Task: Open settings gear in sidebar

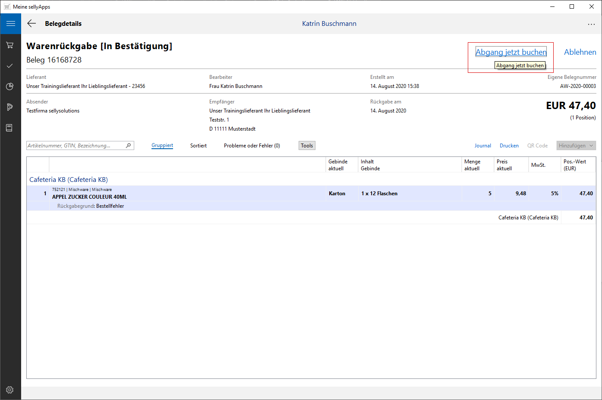Action: (10, 390)
